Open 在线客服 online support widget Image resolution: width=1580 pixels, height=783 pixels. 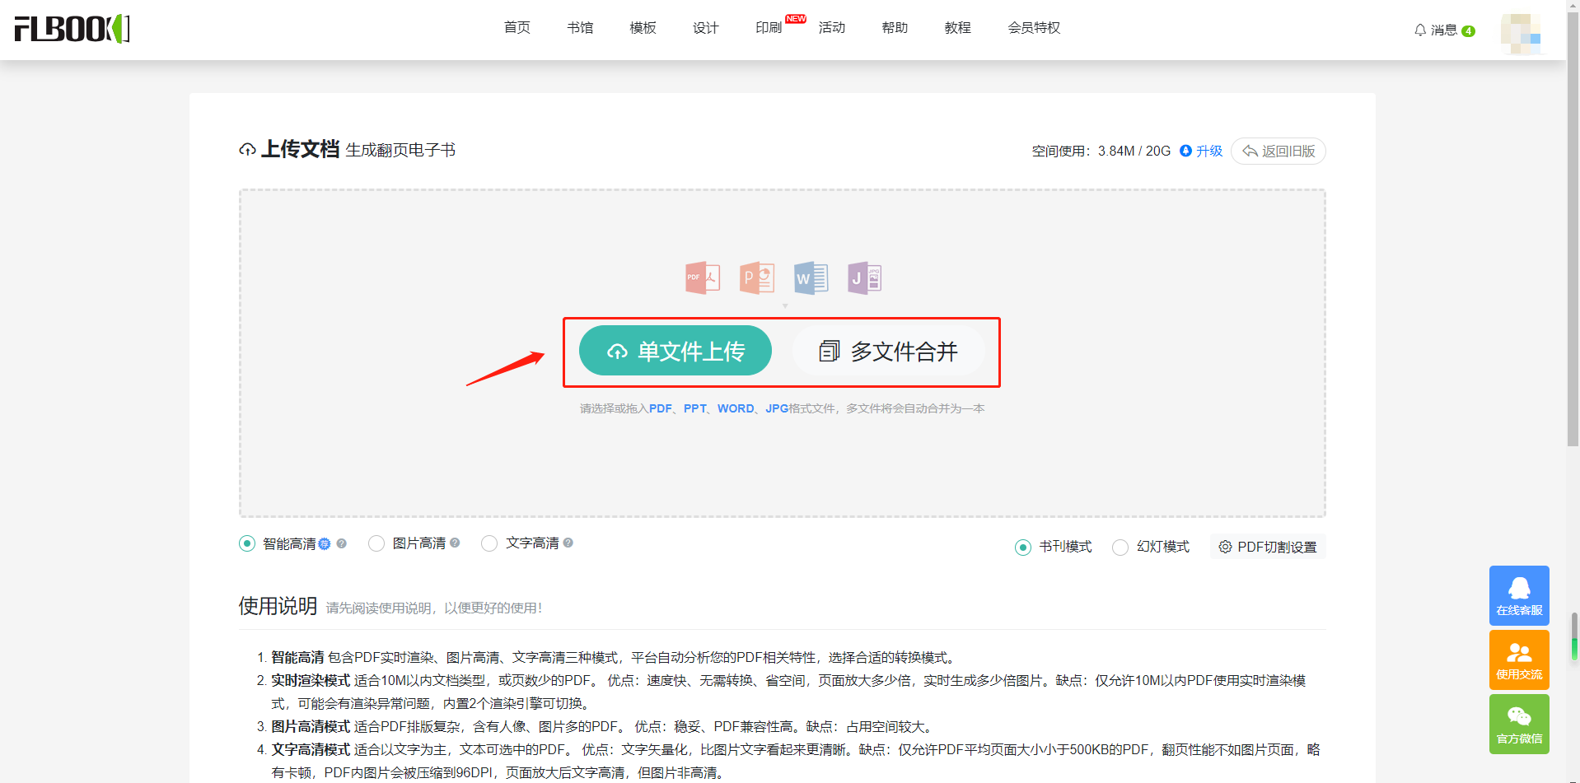(x=1519, y=595)
